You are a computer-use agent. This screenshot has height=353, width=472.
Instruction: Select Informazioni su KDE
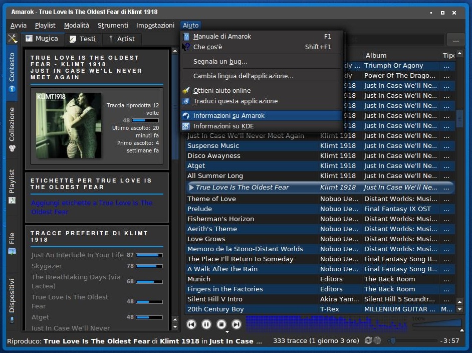[261, 126]
